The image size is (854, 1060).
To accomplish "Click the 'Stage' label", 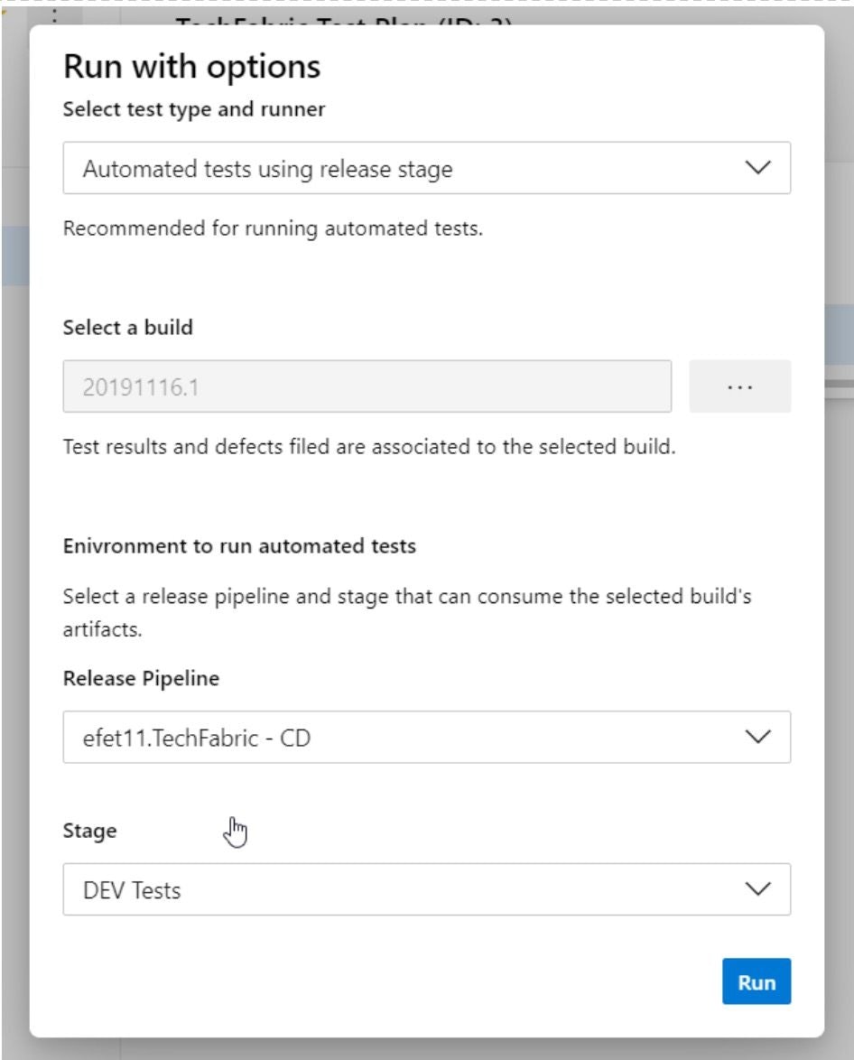I will pyautogui.click(x=88, y=831).
